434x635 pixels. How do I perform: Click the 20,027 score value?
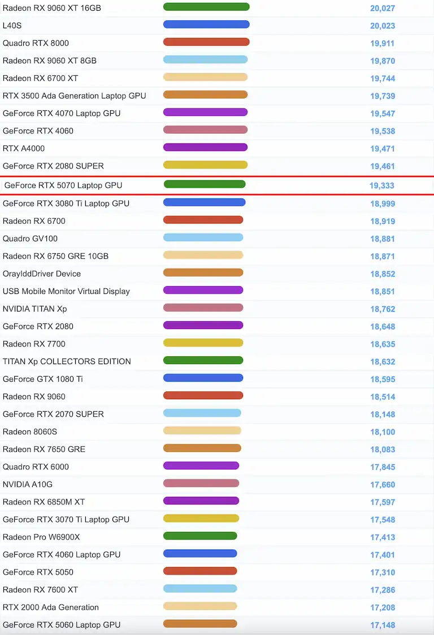(x=383, y=8)
